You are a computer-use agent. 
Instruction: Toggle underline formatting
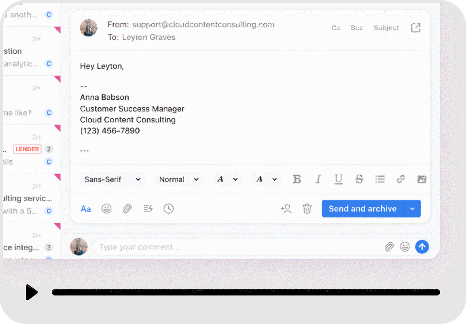pyautogui.click(x=338, y=179)
